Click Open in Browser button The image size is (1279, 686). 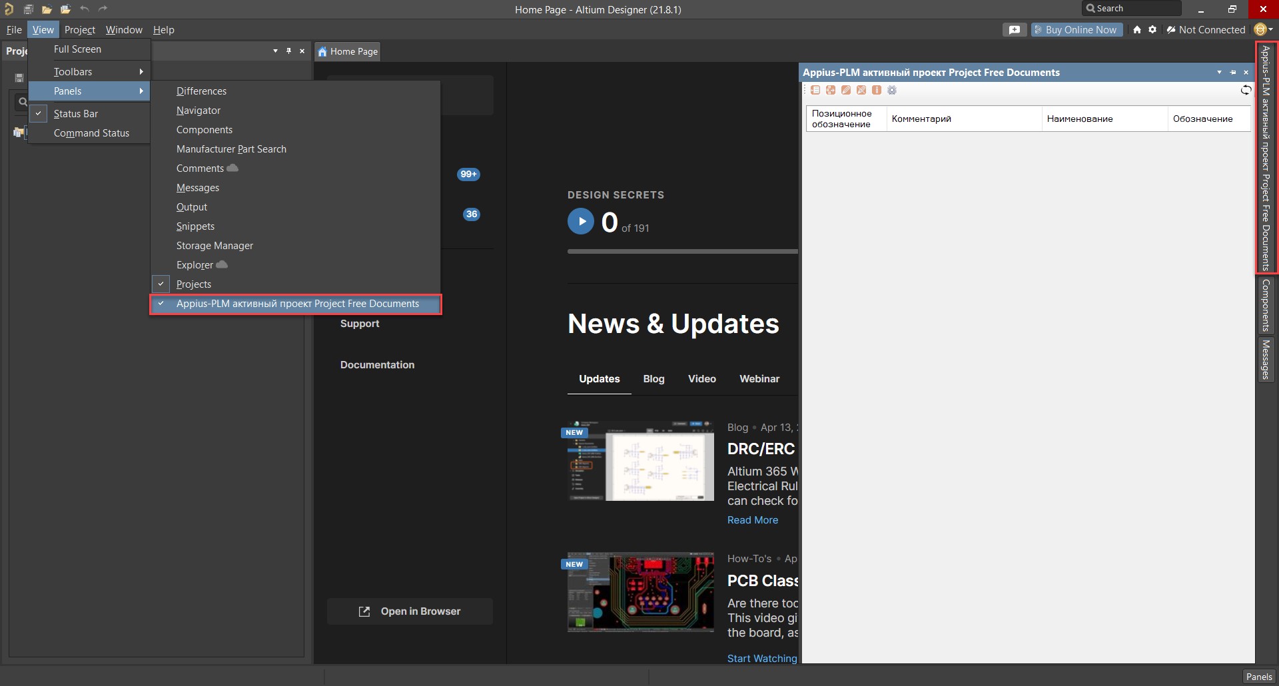[x=410, y=611]
